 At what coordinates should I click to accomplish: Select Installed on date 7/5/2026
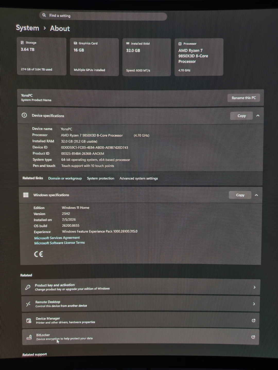(69, 220)
